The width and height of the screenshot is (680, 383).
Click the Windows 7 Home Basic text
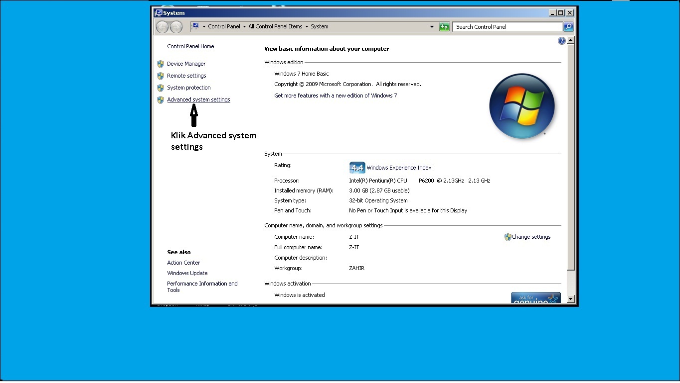[302, 74]
